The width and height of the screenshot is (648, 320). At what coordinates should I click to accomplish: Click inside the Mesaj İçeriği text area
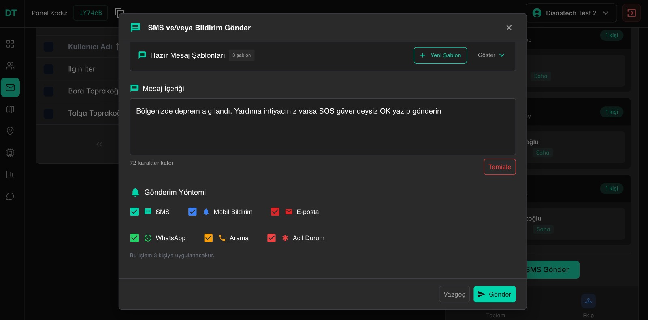[x=323, y=127]
